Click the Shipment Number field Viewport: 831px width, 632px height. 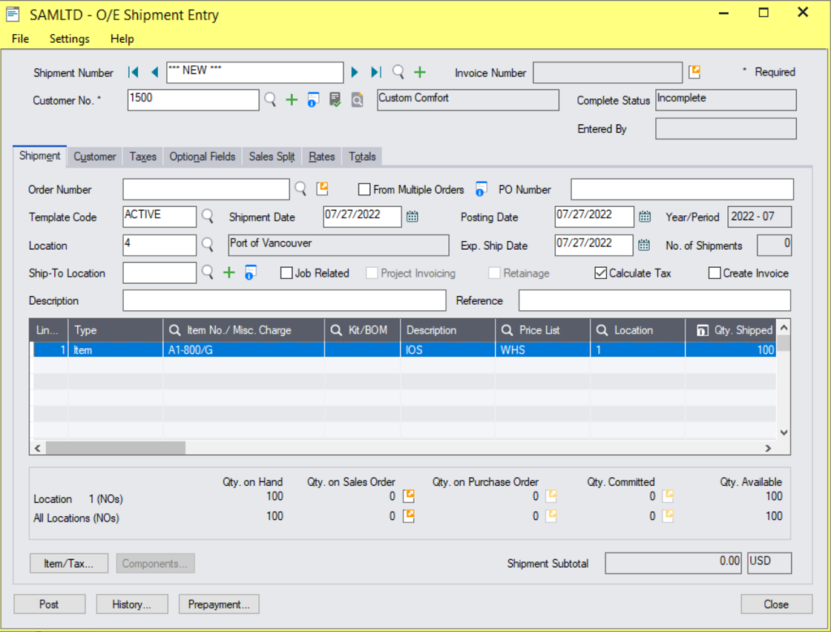click(x=255, y=72)
